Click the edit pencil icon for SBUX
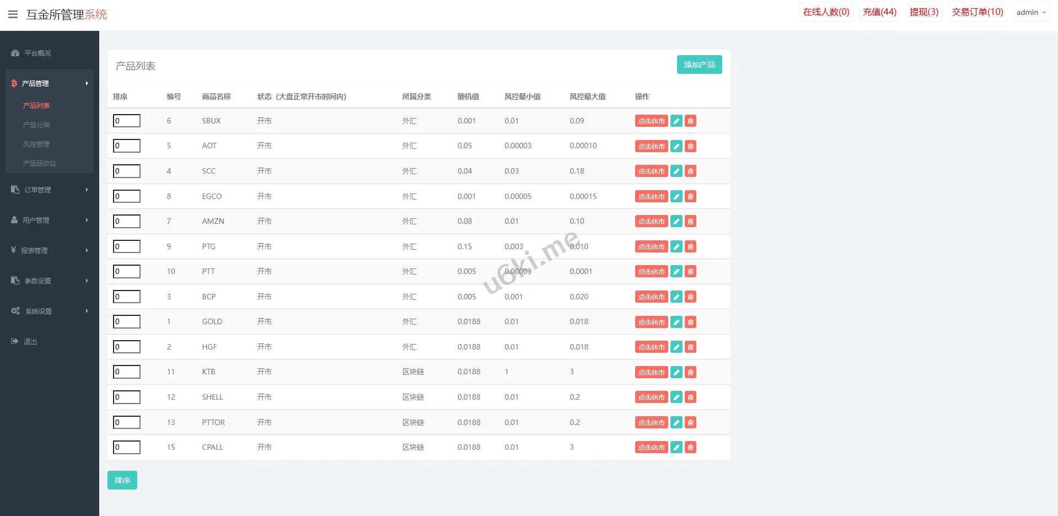The image size is (1058, 516). [x=676, y=121]
